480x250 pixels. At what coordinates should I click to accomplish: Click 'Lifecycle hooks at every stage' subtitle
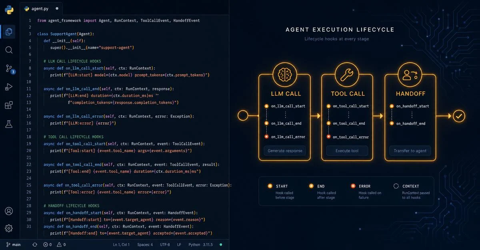[x=336, y=39]
